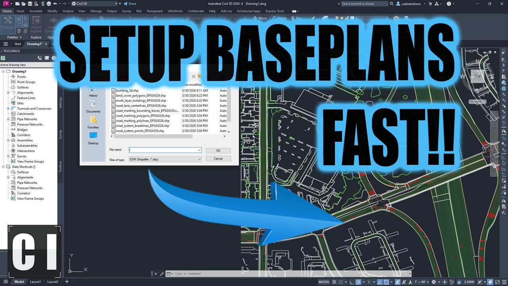Save the drawing with the floppy disk icon
508x286 pixels.
click(30, 4)
